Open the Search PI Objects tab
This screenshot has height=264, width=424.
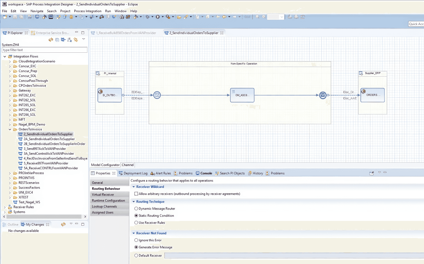point(230,173)
